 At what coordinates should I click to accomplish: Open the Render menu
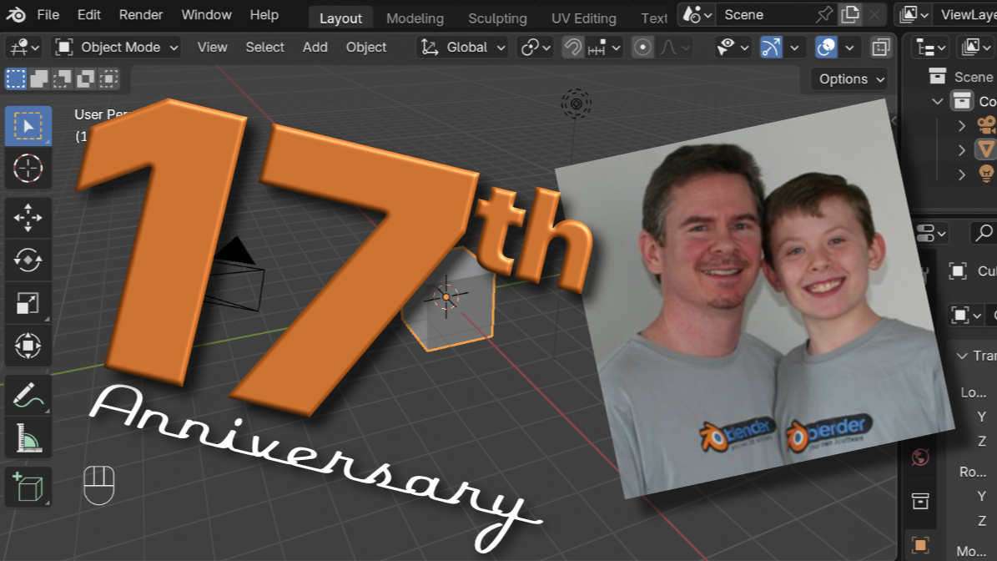click(140, 15)
